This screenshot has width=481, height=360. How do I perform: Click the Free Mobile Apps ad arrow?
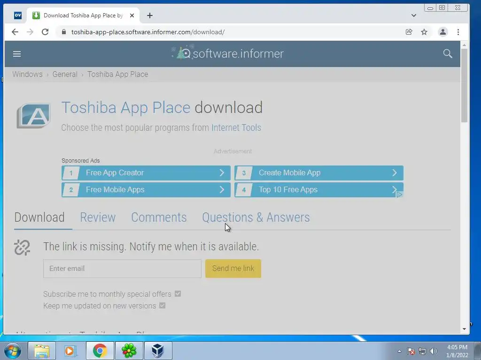pos(222,190)
